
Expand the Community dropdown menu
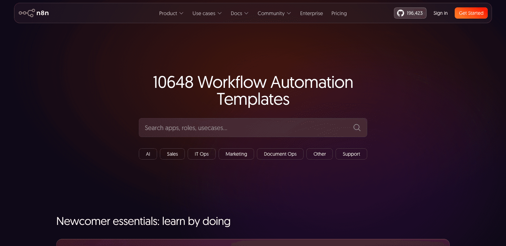[274, 13]
